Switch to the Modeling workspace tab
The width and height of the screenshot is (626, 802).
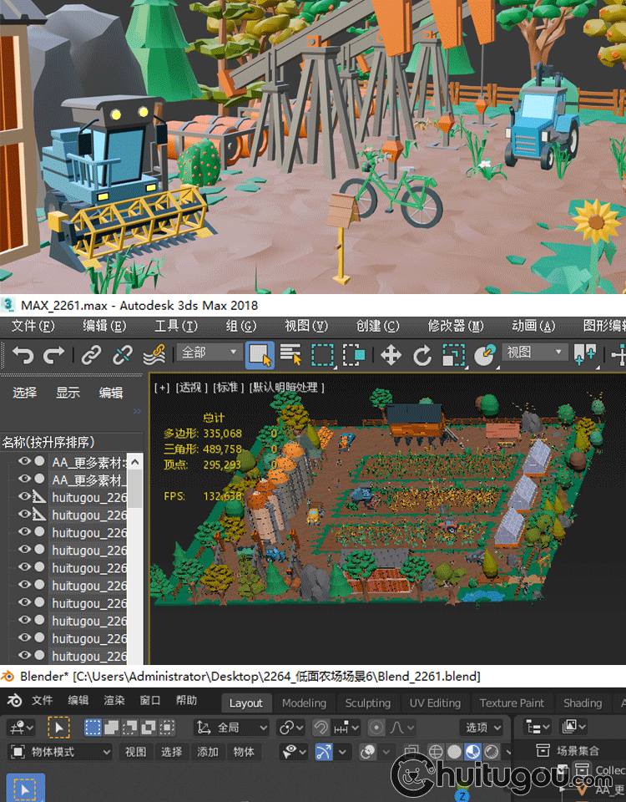[304, 703]
